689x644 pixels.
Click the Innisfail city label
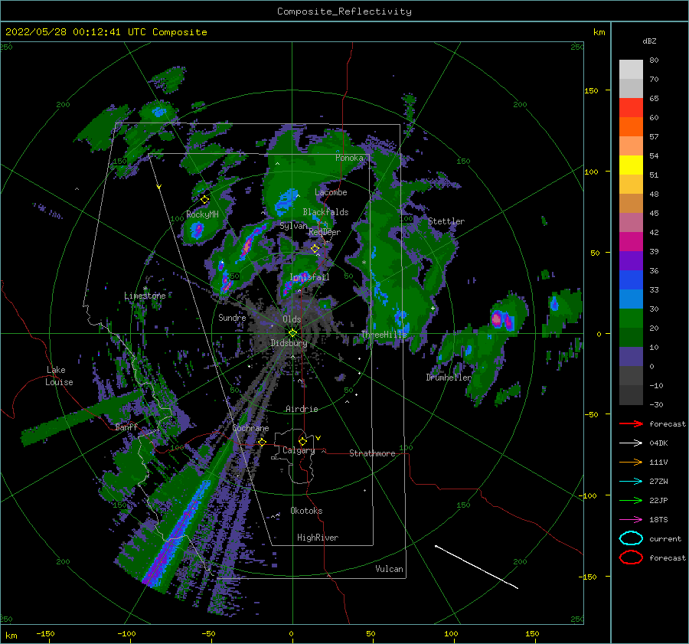[309, 277]
